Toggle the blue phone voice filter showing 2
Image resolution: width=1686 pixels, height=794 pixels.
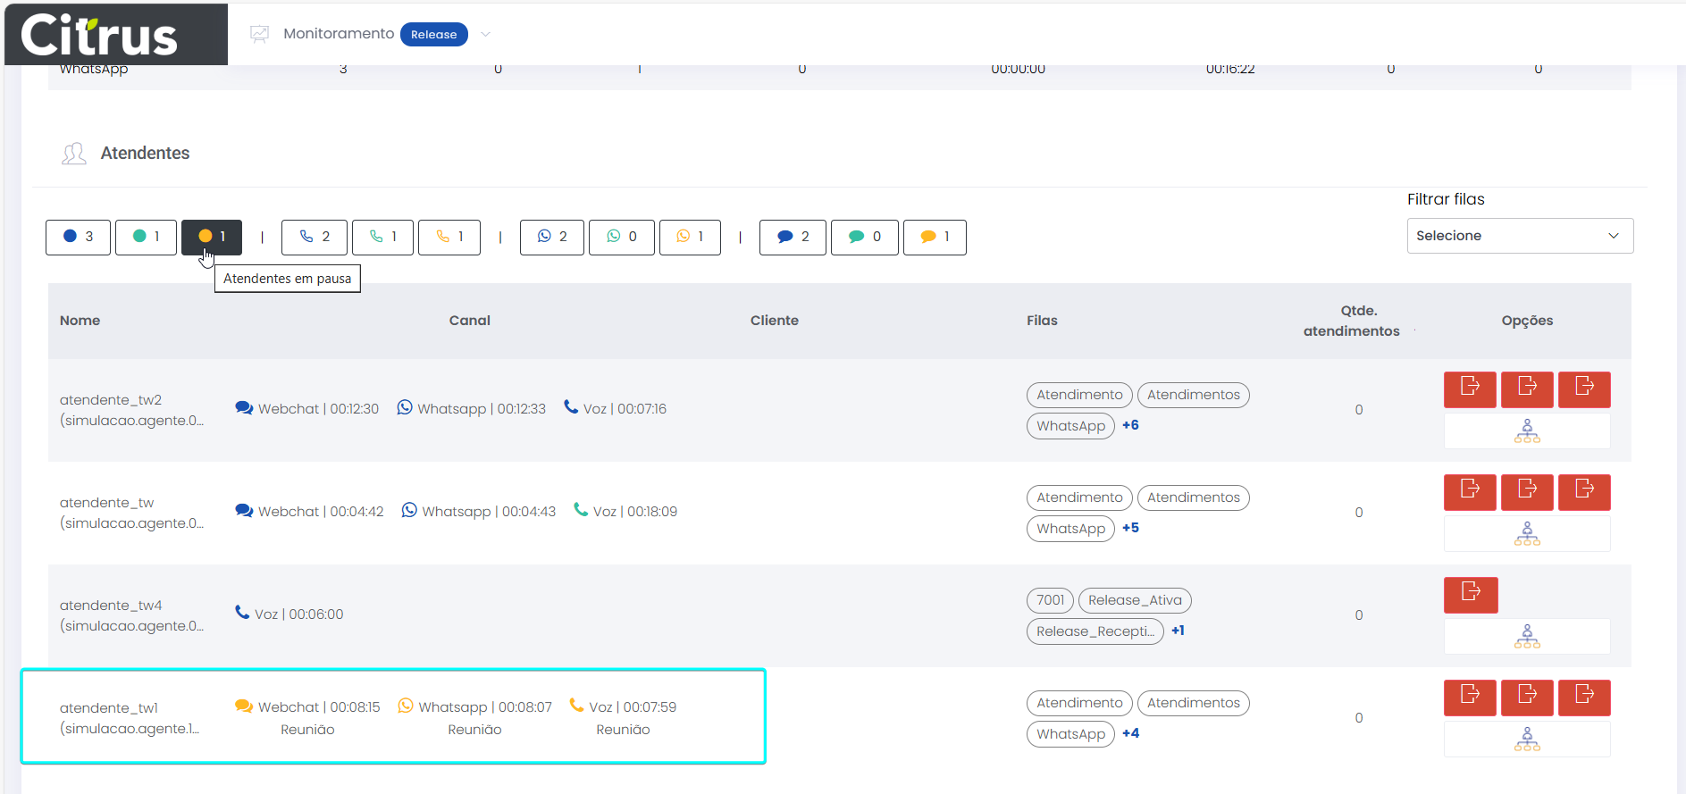click(x=314, y=237)
